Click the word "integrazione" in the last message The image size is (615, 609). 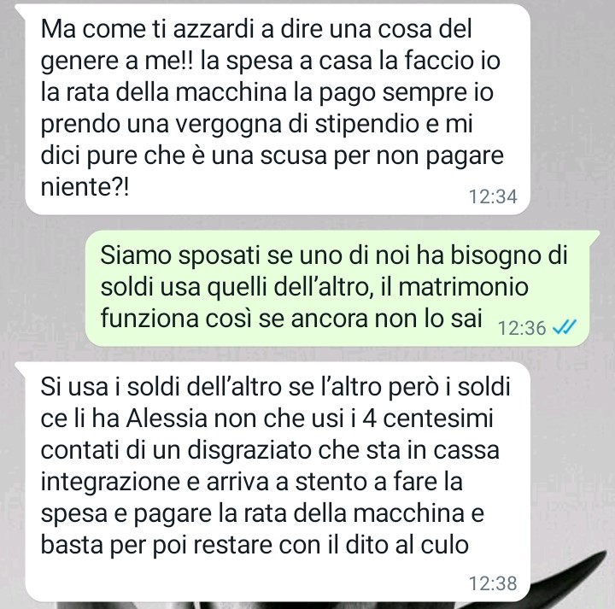point(110,483)
